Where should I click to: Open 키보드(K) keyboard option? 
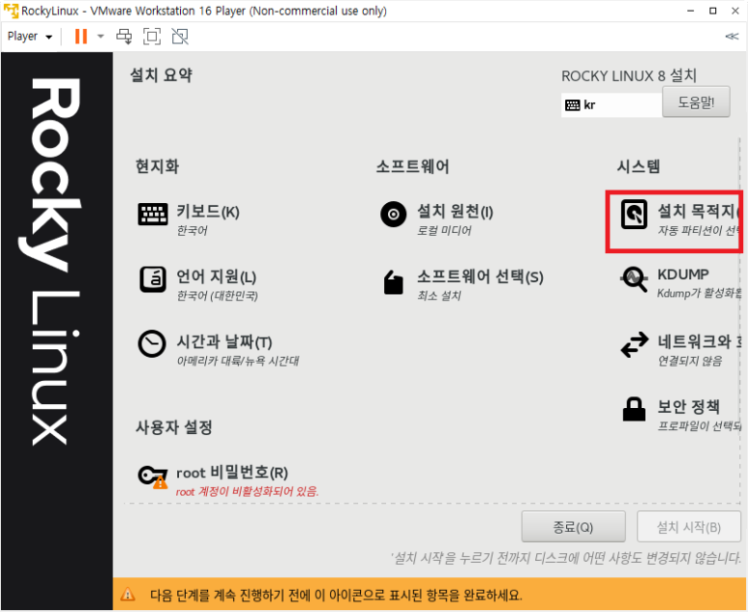coord(208,211)
